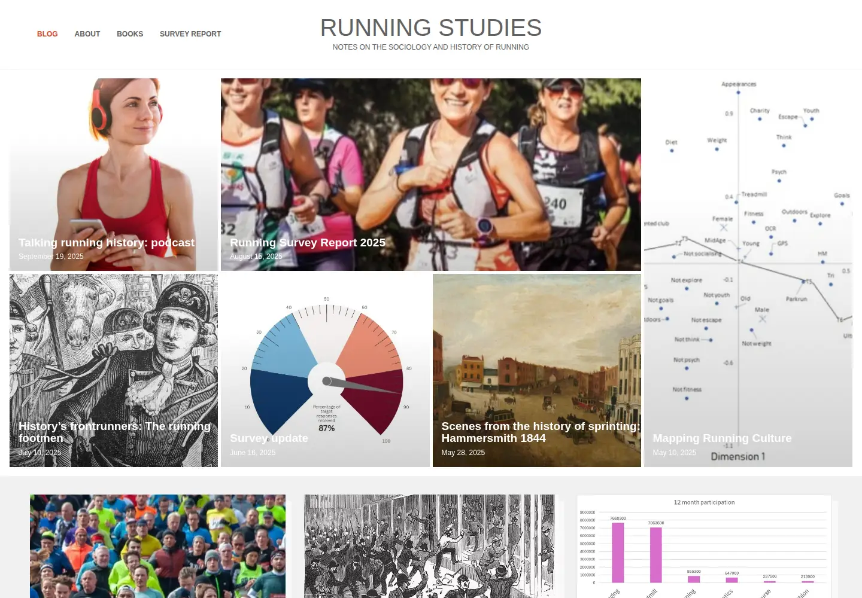Open 'Scenes from the history of sprinting' post
862x598 pixels.
pyautogui.click(x=541, y=432)
